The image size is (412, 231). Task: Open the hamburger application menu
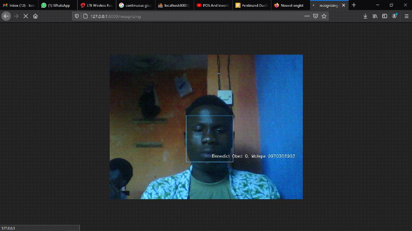pos(406,16)
